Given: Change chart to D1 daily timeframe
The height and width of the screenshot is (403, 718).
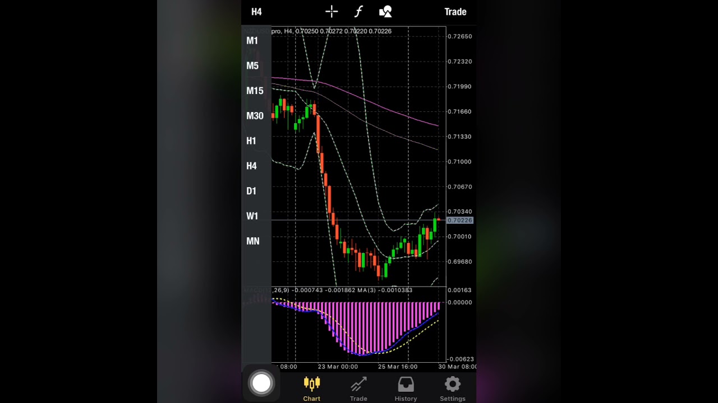Looking at the screenshot, I should [x=251, y=191].
